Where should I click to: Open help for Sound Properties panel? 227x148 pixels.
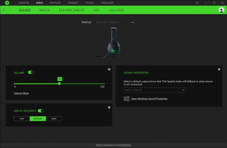coord(219,69)
